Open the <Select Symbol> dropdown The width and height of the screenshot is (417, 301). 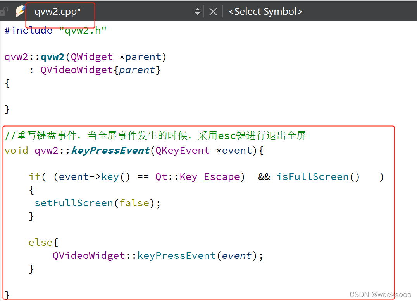click(265, 12)
